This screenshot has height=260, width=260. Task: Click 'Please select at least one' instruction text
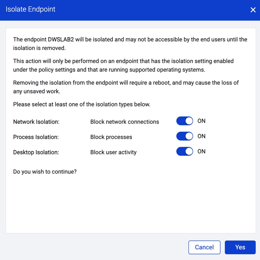pos(82,105)
